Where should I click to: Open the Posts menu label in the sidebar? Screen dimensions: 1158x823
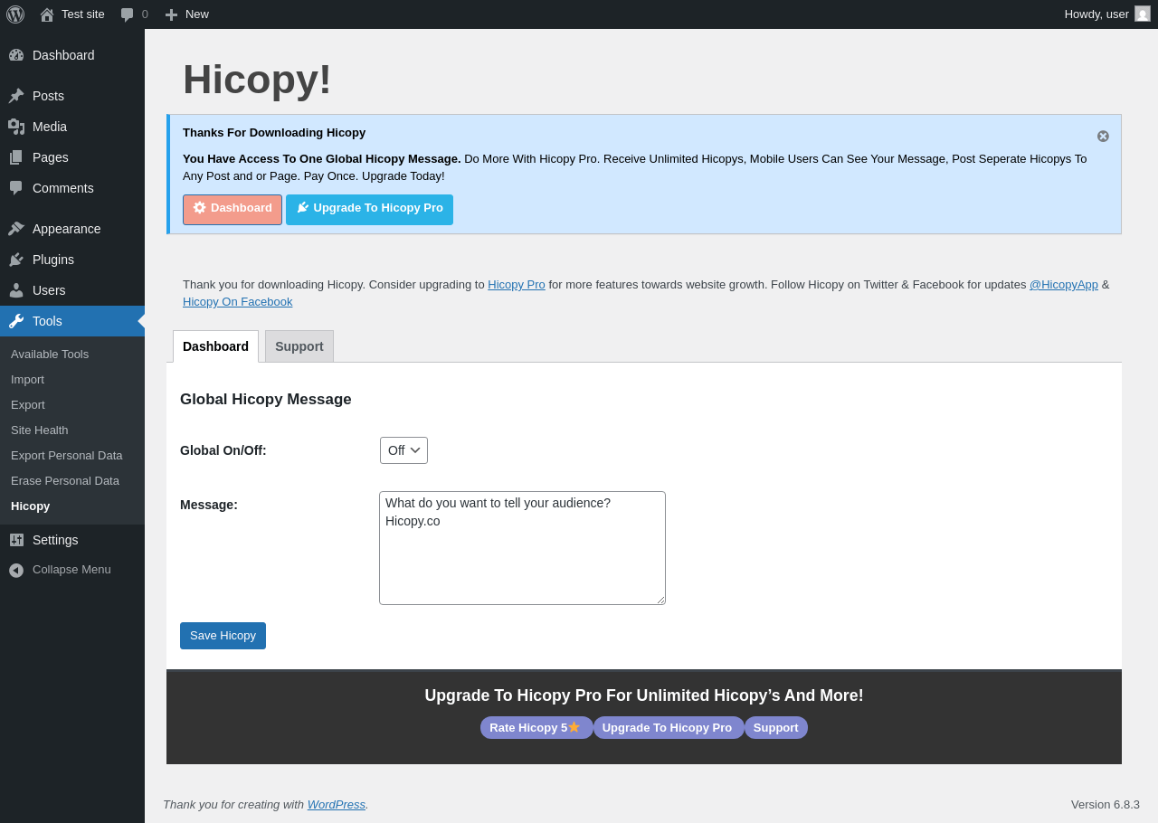pyautogui.click(x=48, y=96)
